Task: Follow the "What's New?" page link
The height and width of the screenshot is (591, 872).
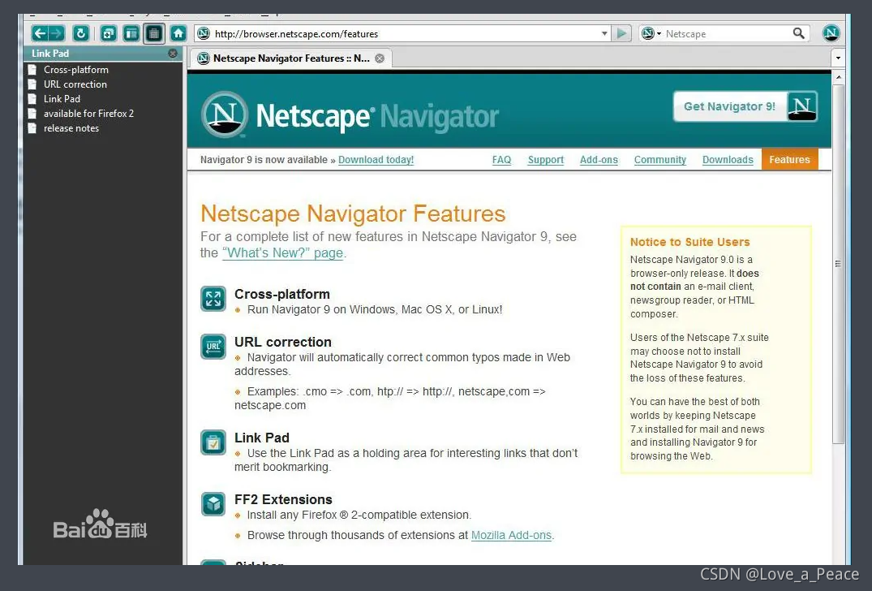Action: (x=282, y=252)
